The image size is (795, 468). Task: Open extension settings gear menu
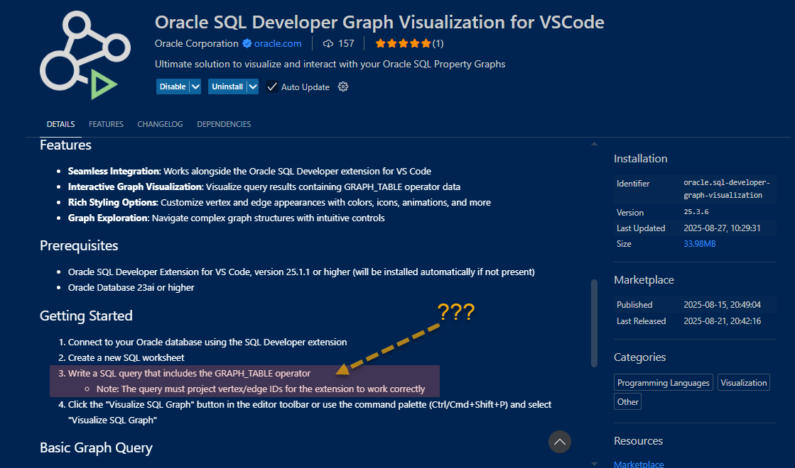click(x=343, y=87)
